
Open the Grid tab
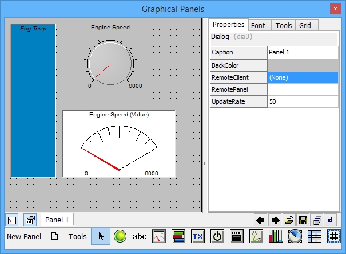pos(305,25)
